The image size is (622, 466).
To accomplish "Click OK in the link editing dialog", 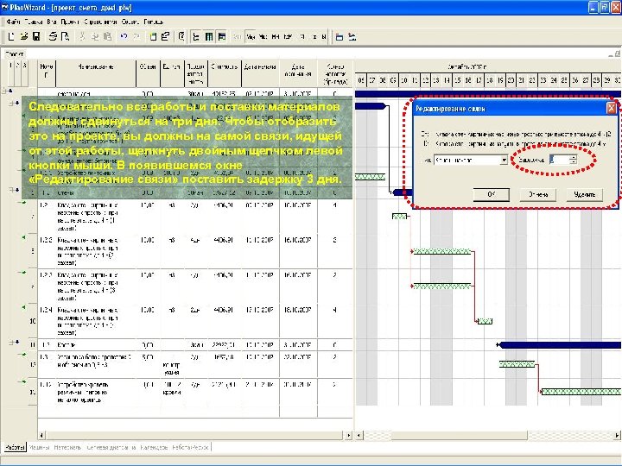I will [491, 194].
